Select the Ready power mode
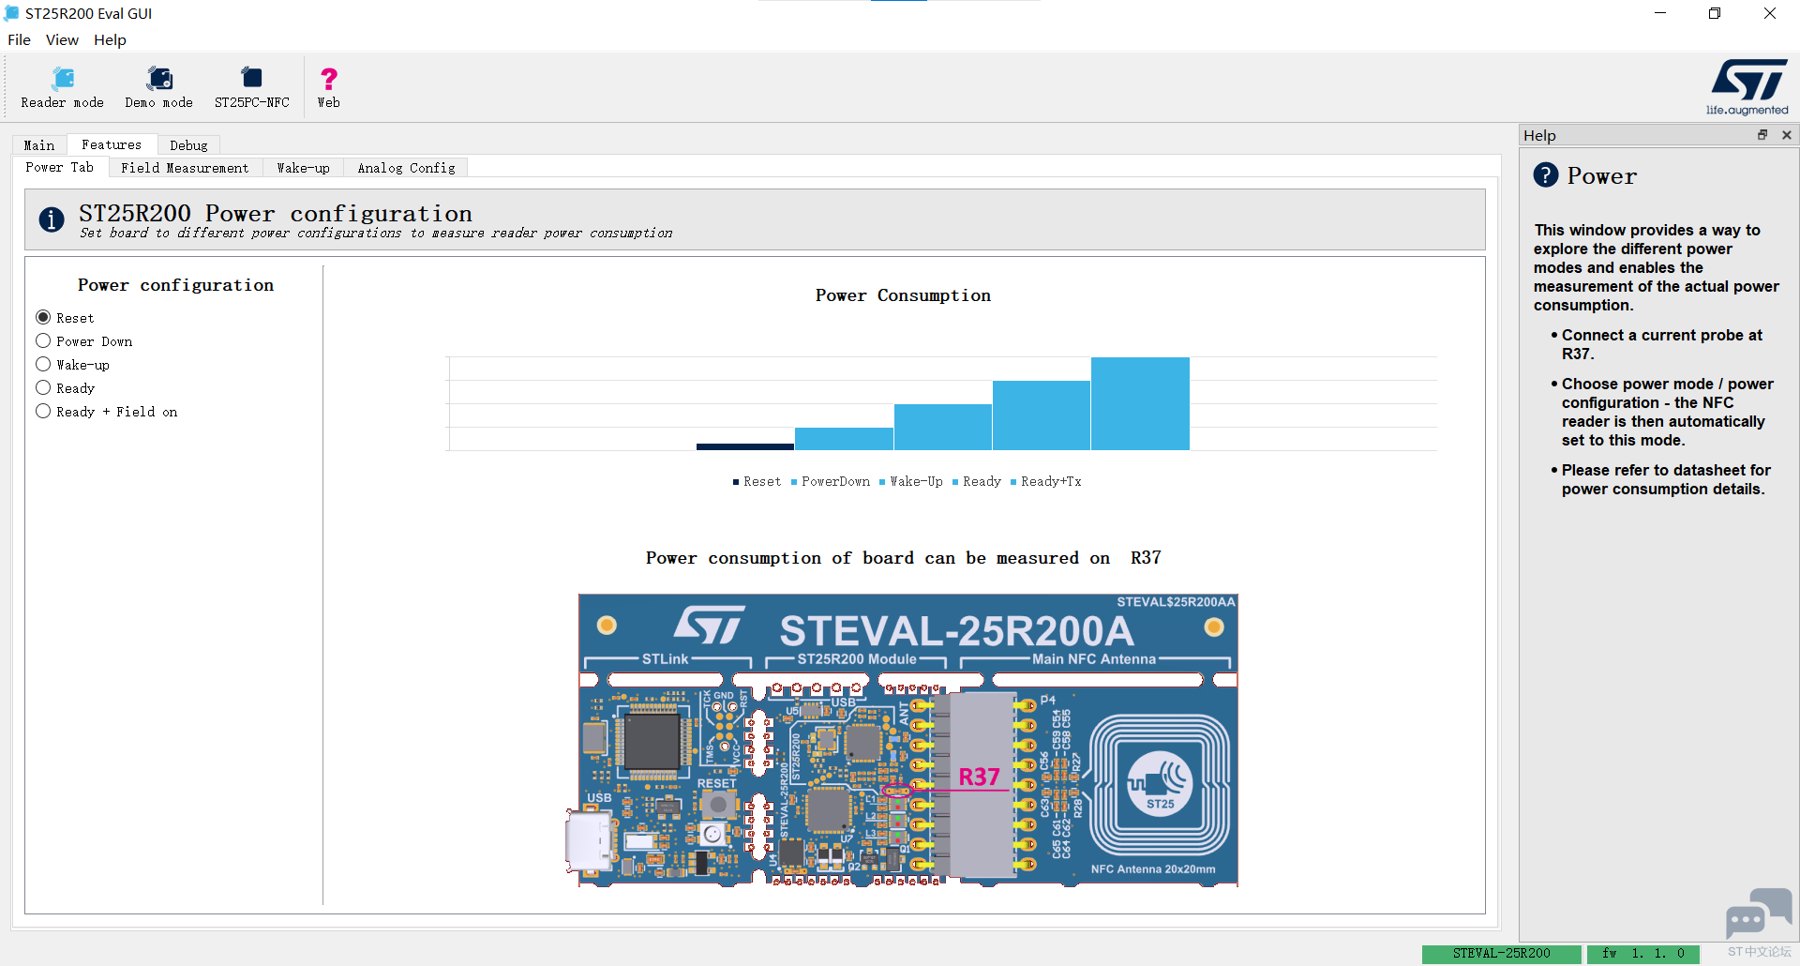The width and height of the screenshot is (1800, 966). (66, 388)
